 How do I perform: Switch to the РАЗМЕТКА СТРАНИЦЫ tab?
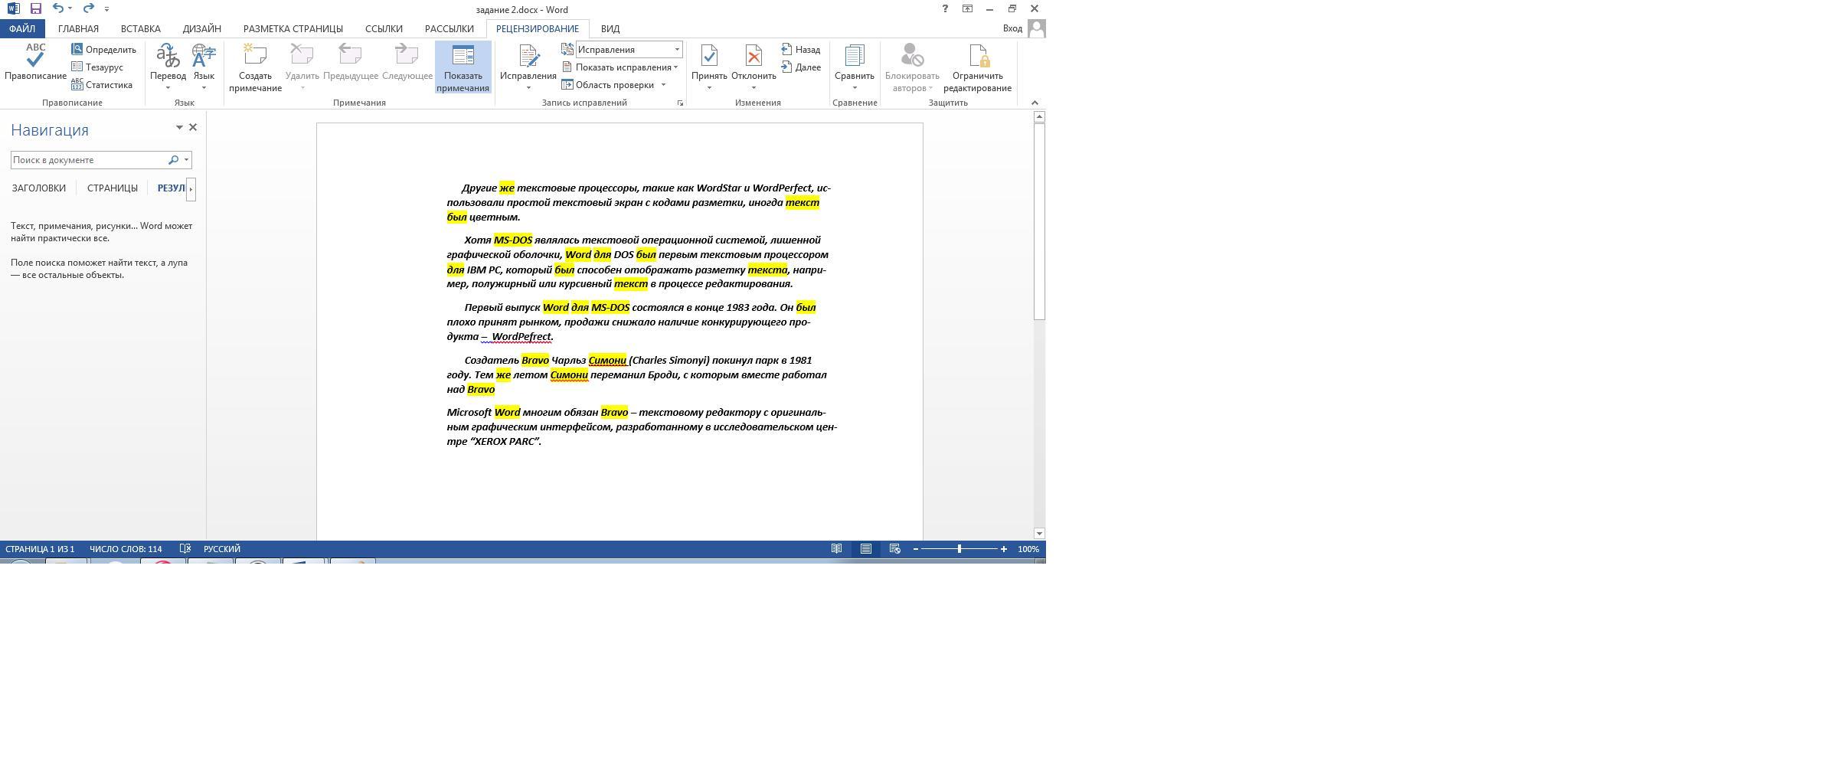pyautogui.click(x=293, y=29)
